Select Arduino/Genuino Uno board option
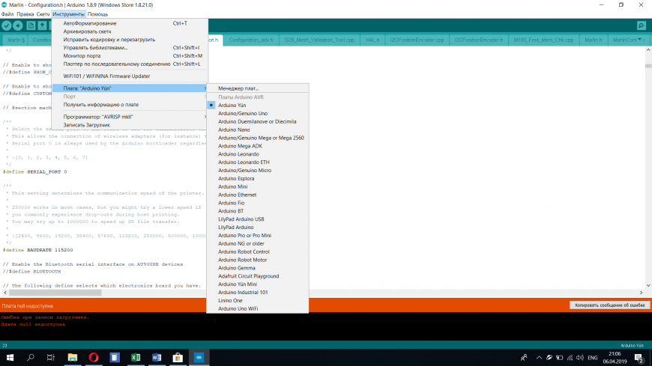 coord(241,113)
